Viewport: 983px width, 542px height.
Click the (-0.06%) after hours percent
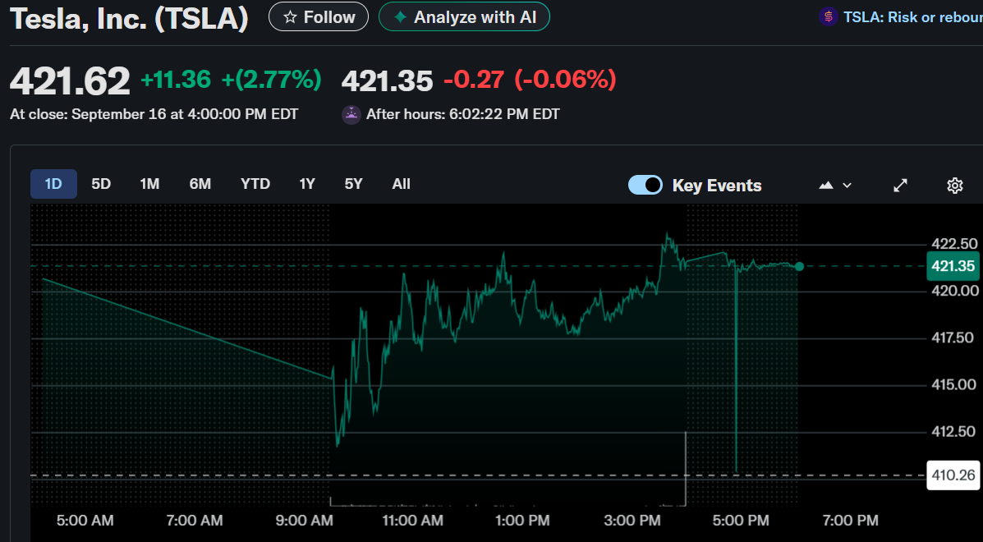click(x=566, y=80)
